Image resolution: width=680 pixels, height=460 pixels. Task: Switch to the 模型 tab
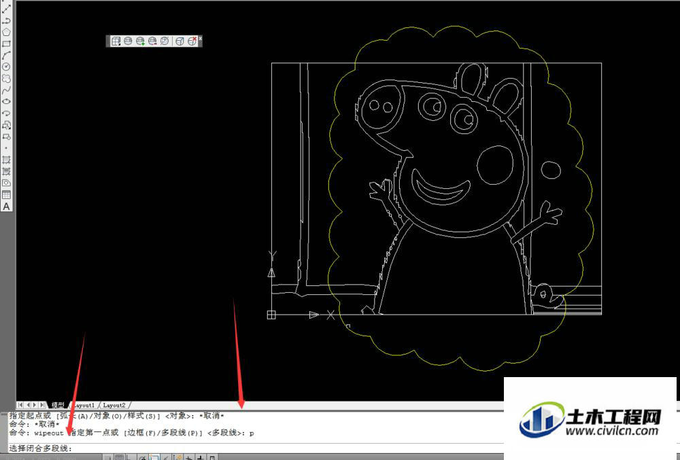58,405
